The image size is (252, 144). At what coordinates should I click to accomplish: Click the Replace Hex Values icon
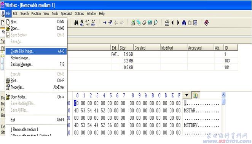[93, 23]
